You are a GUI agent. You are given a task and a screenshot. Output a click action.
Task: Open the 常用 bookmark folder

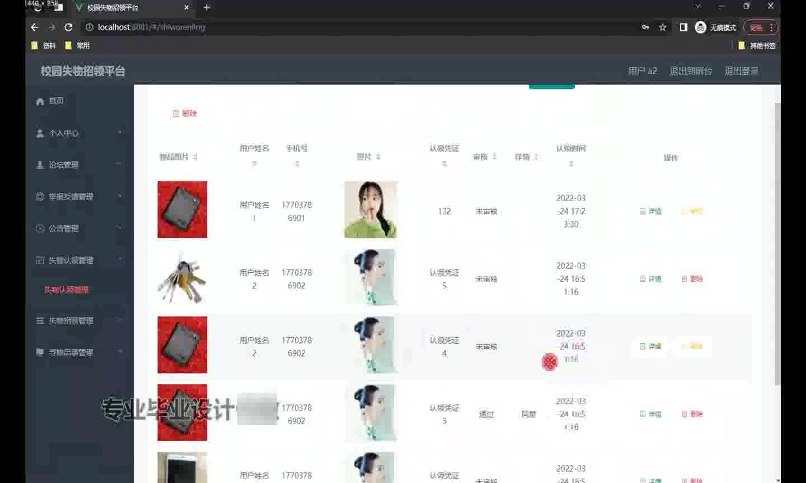click(77, 46)
